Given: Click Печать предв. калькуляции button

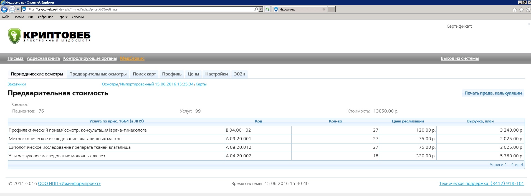Looking at the screenshot, I should (493, 93).
